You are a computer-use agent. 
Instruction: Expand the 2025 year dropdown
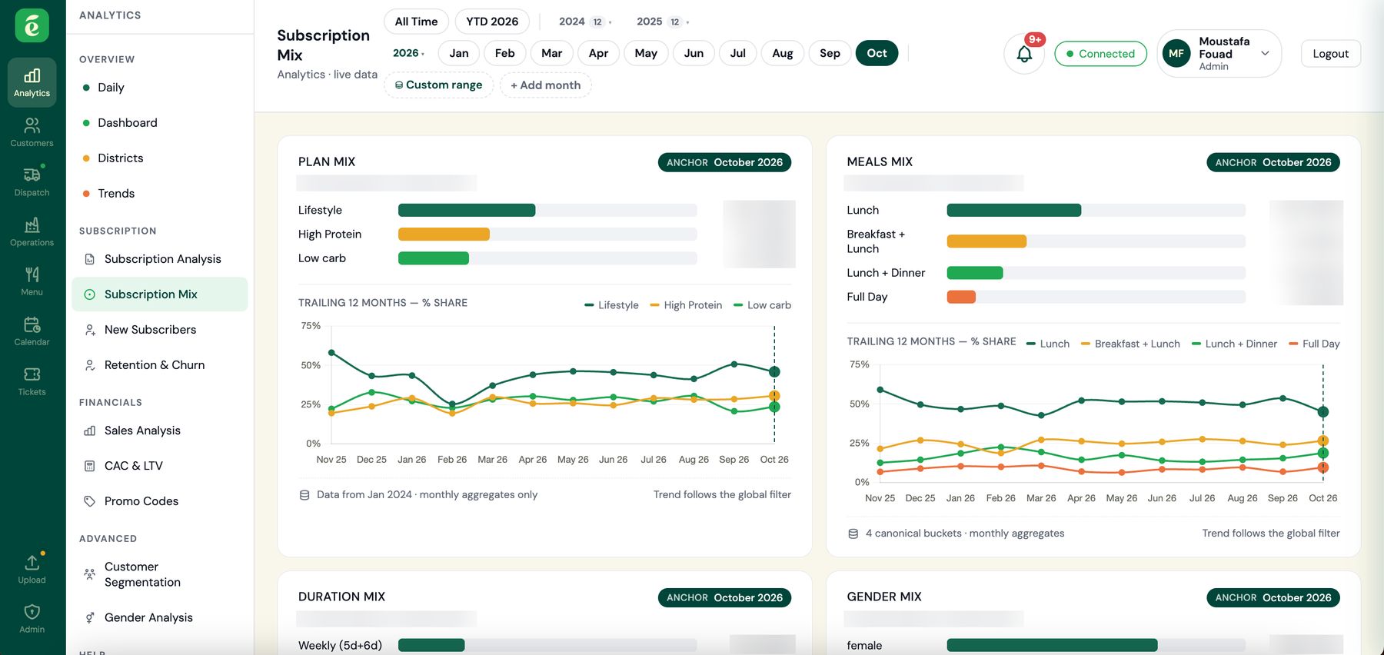tap(663, 22)
